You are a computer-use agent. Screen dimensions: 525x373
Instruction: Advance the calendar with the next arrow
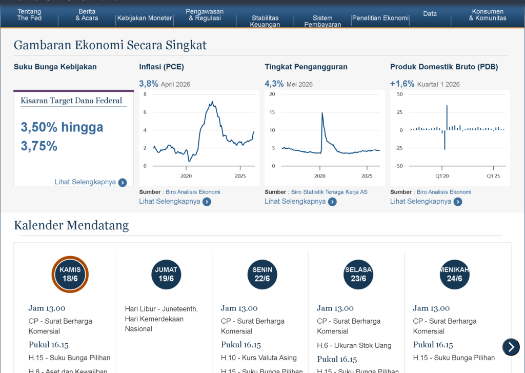point(511,347)
